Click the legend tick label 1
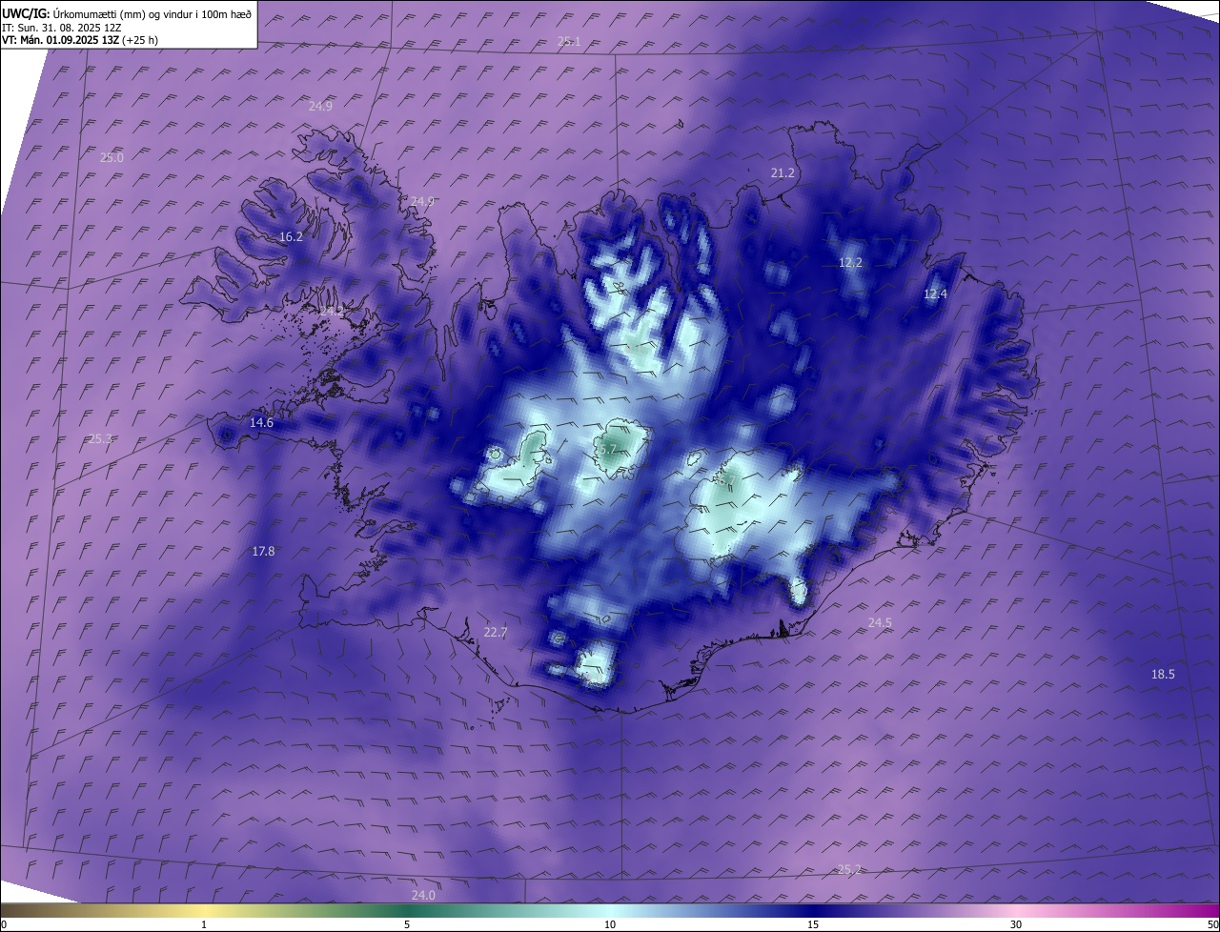Image resolution: width=1220 pixels, height=932 pixels. click(x=204, y=924)
